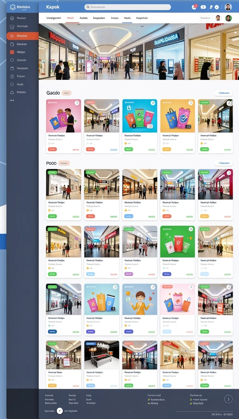The image size is (239, 419).
Task: Open the green cups illustration card thumbnail
Action: (x=177, y=242)
